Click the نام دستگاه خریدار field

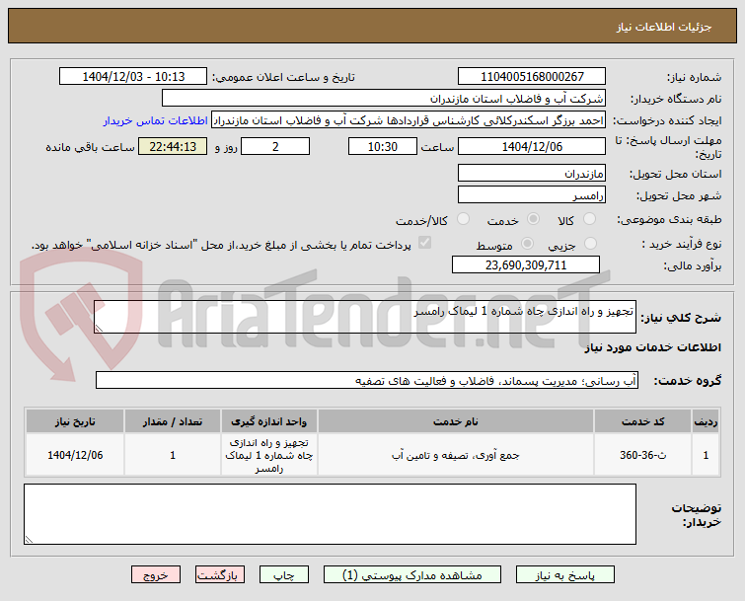(384, 99)
